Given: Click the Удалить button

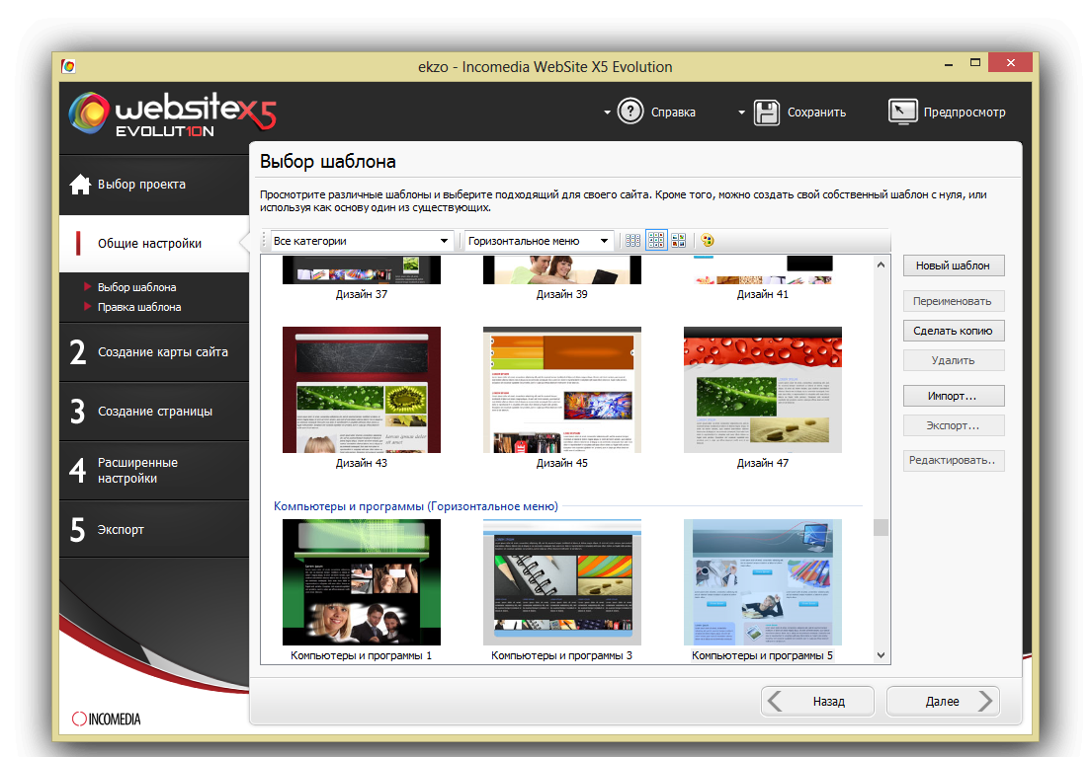Looking at the screenshot, I should [954, 360].
